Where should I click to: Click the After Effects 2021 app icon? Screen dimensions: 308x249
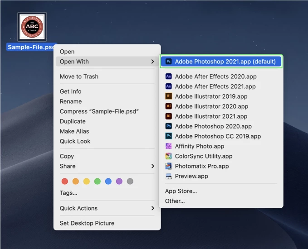click(x=169, y=86)
